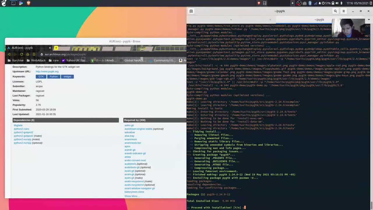This screenshot has height=210, width=373.
Task: Click the plus icon in system tray
Action: pos(293,3)
